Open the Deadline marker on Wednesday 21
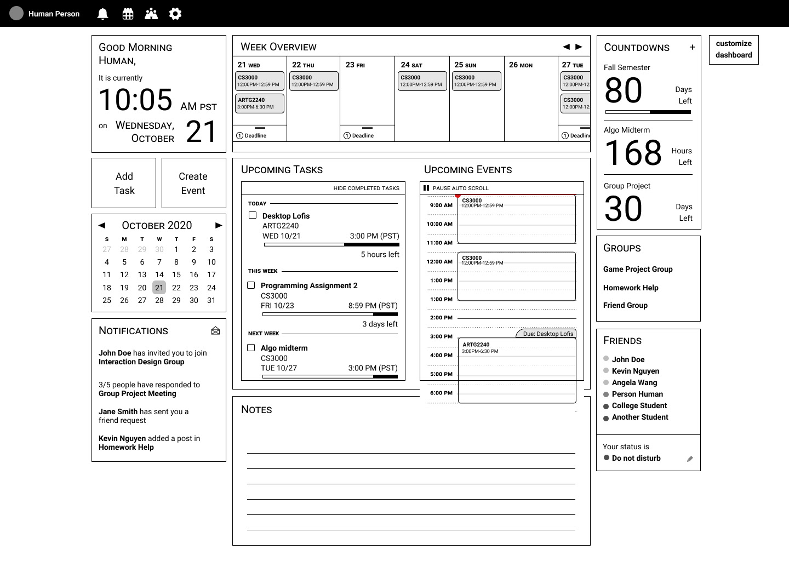789x561 pixels. coord(251,135)
